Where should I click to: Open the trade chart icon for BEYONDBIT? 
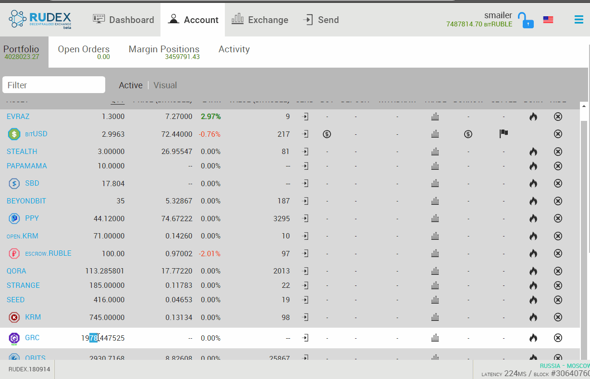435,201
